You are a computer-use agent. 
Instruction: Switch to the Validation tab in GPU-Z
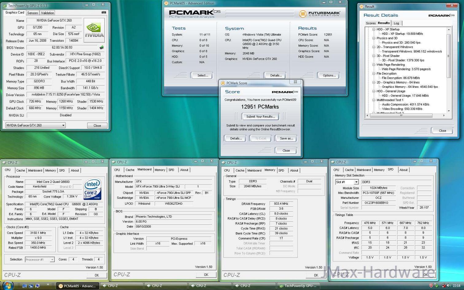point(48,13)
